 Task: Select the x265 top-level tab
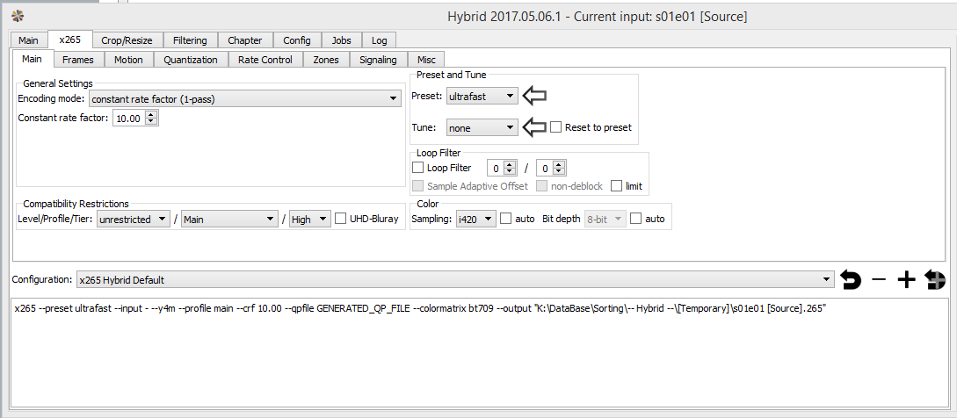point(69,39)
